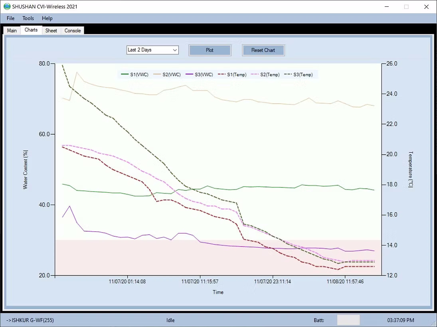437x327 pixels.
Task: Switch to the Sheet tab
Action: pos(51,31)
